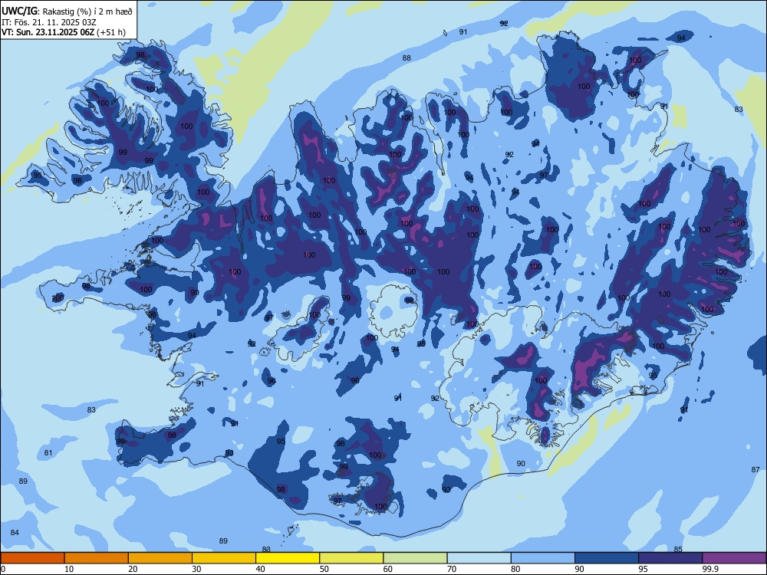Click the 'VT: Sun. 23.11.2025 06Z' valid time
The image size is (767, 575).
[x=48, y=32]
